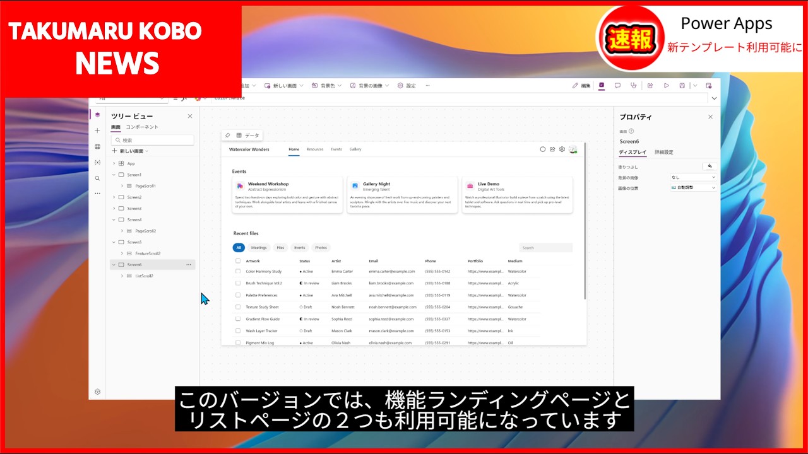Switch to the コンポーネント tab
Image resolution: width=808 pixels, height=454 pixels.
(x=142, y=127)
